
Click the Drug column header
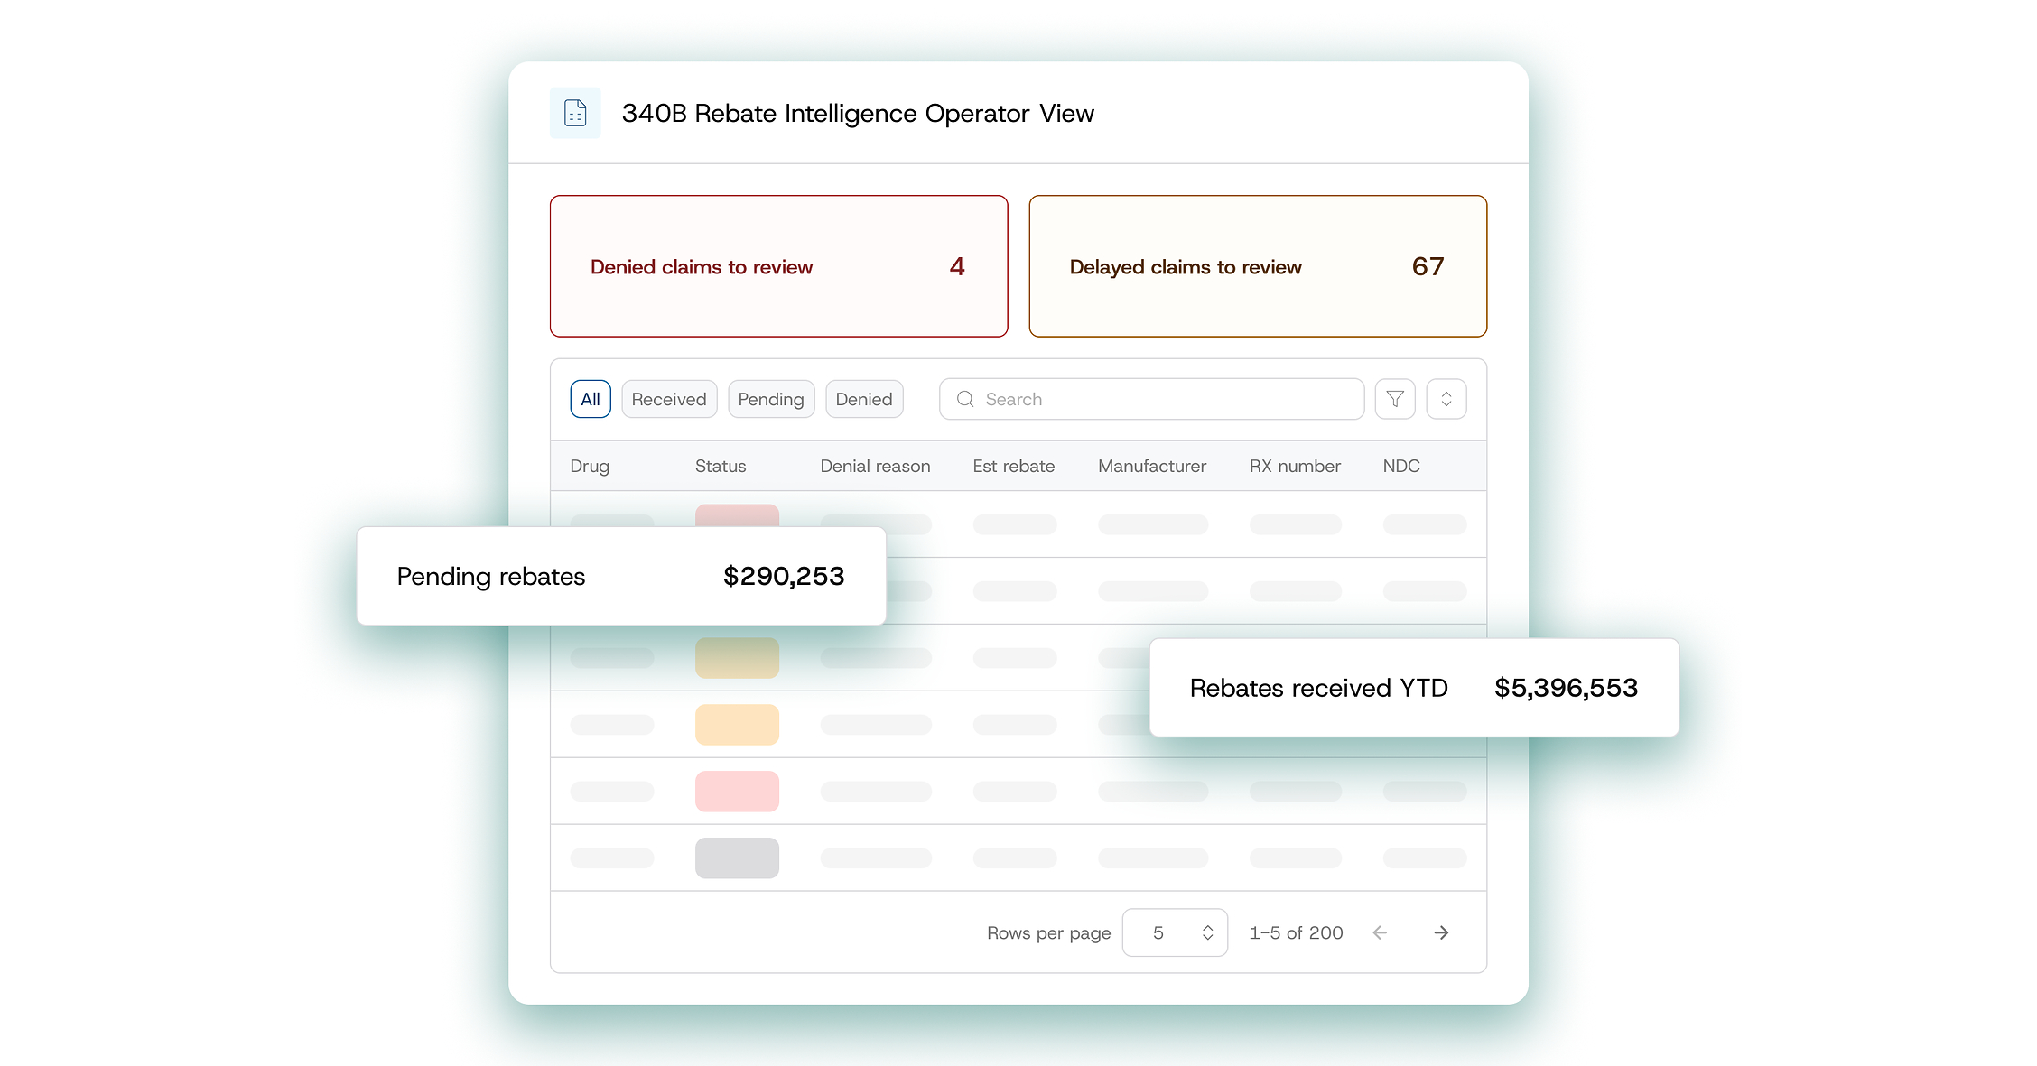point(590,466)
